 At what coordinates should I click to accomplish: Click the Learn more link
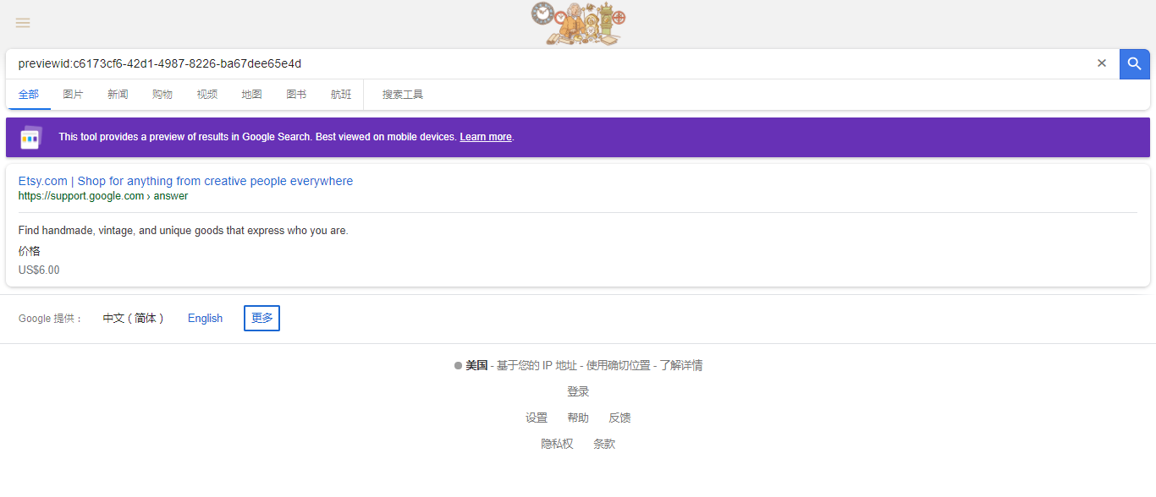(486, 137)
